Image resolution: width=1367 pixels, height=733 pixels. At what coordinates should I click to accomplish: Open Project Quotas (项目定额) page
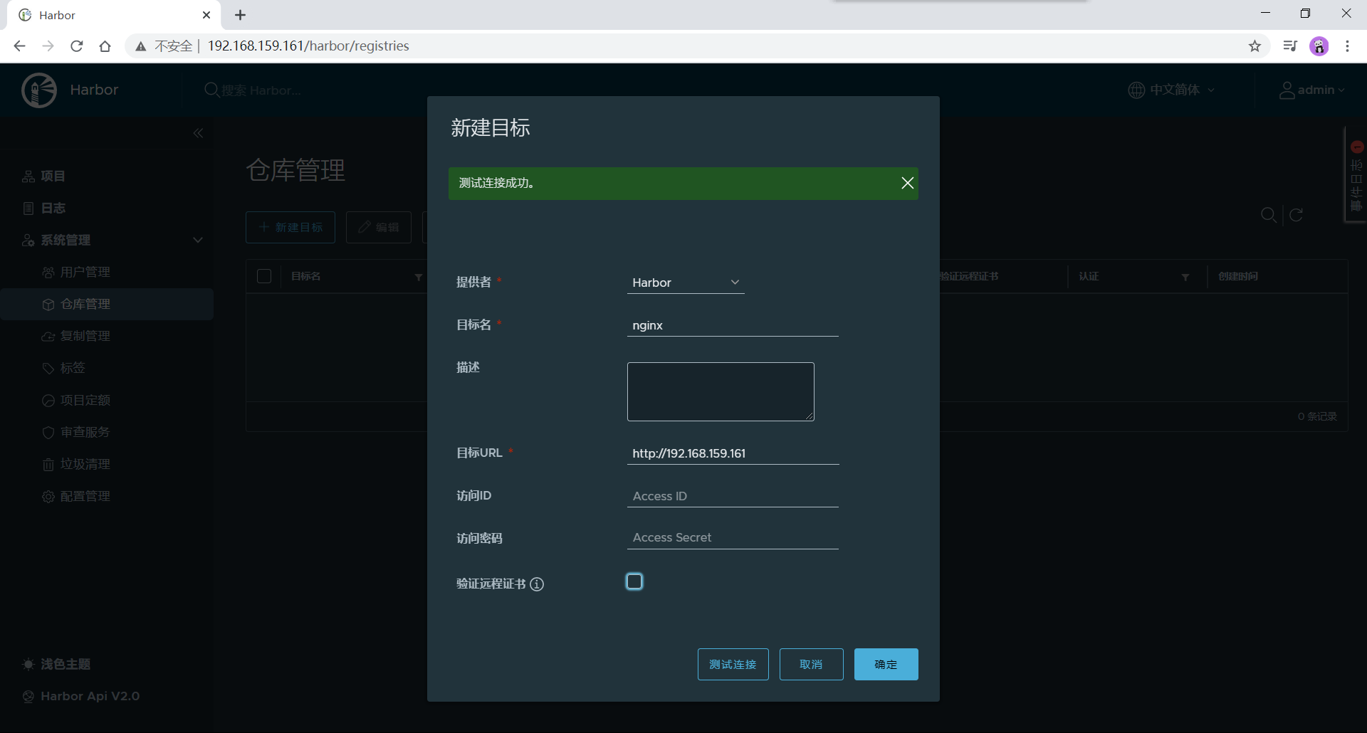(x=76, y=400)
